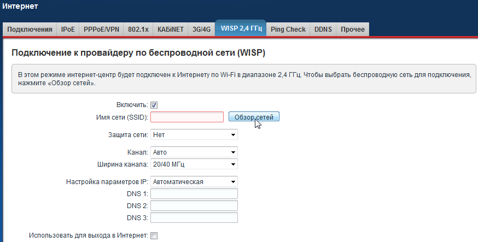This screenshot has height=242, width=478.
Task: Expand the Ширина канала dropdown
Action: coord(194,164)
